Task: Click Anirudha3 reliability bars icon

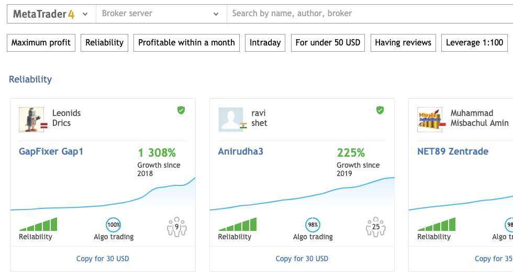Action: [x=238, y=224]
